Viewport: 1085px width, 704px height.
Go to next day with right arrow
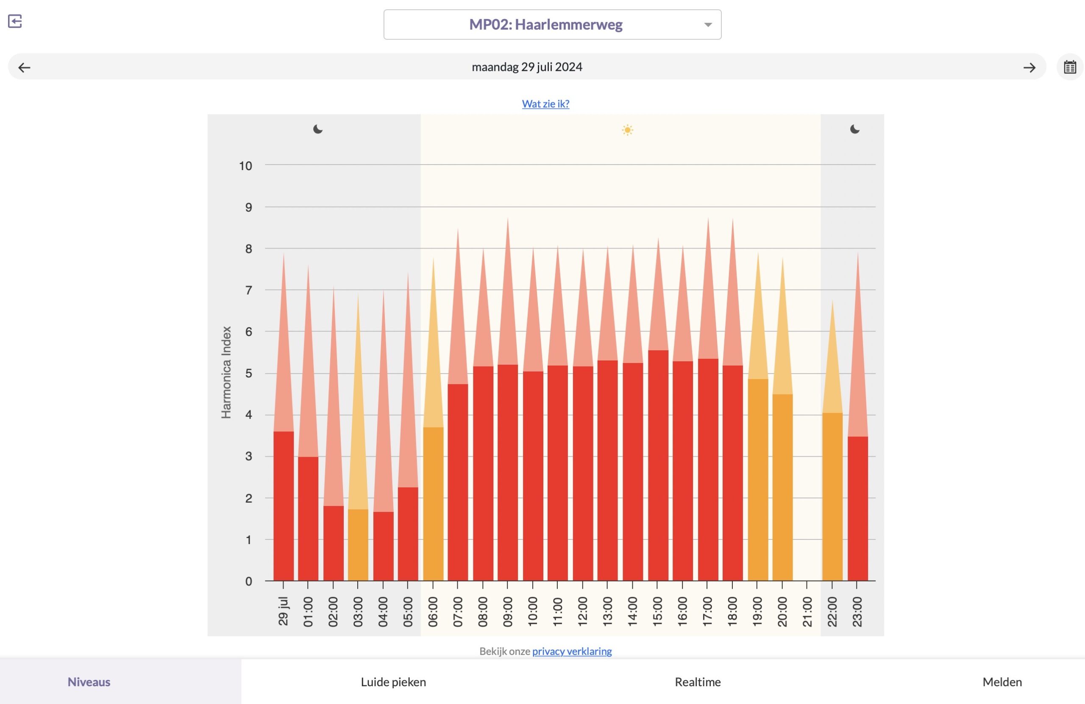1029,68
